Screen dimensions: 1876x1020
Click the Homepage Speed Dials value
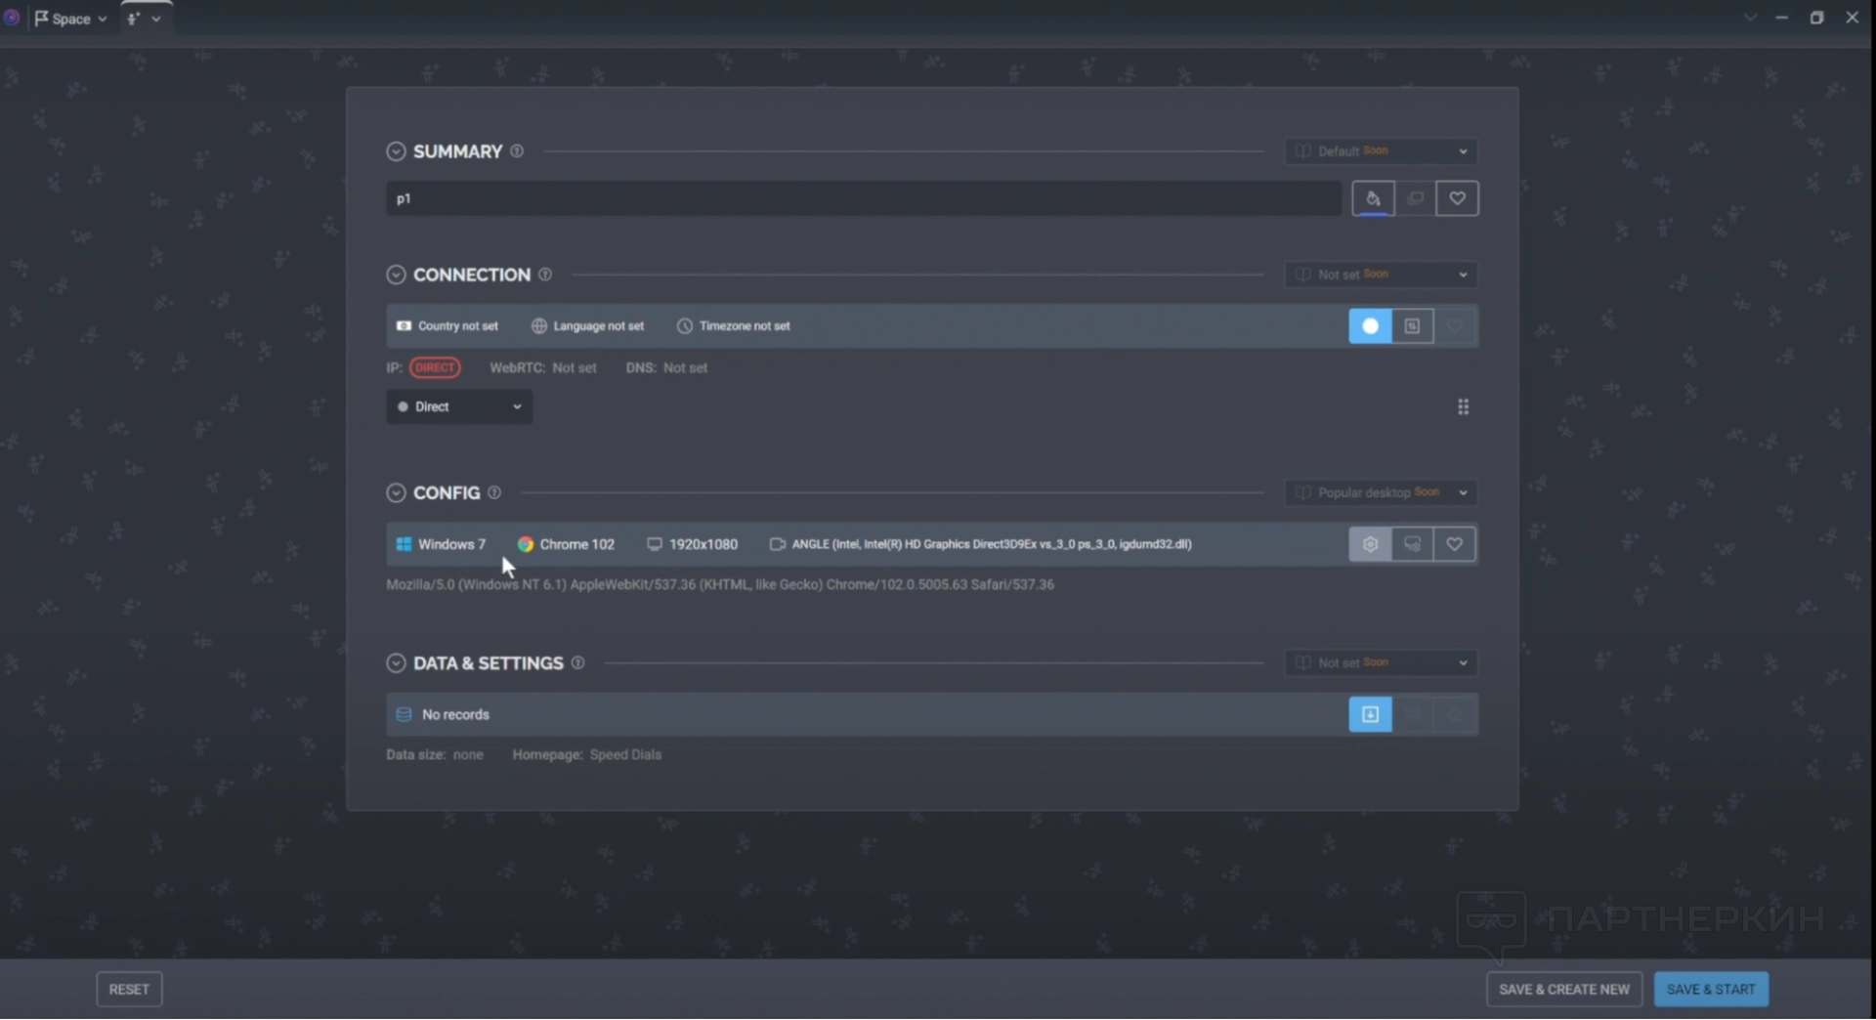pos(625,755)
